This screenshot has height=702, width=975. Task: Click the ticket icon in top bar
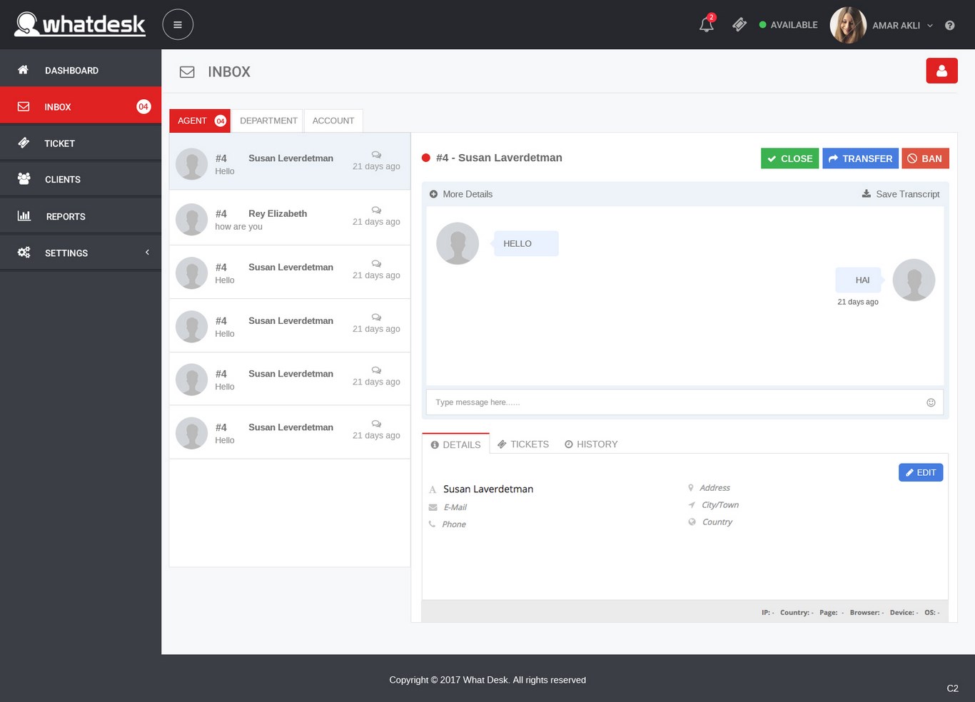(739, 25)
